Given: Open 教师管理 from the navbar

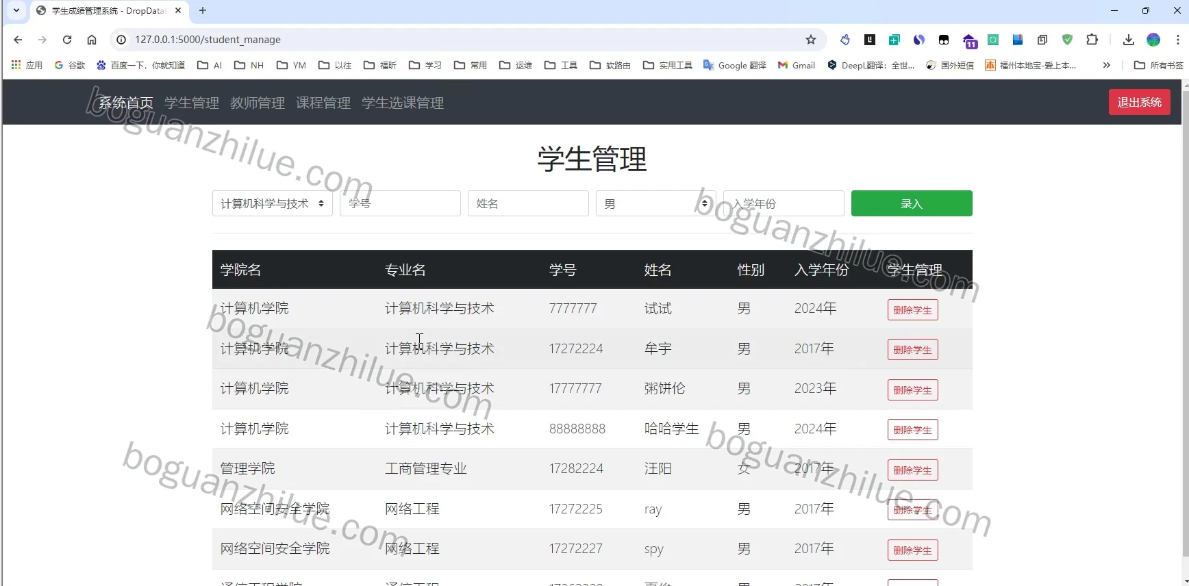Looking at the screenshot, I should click(x=258, y=103).
